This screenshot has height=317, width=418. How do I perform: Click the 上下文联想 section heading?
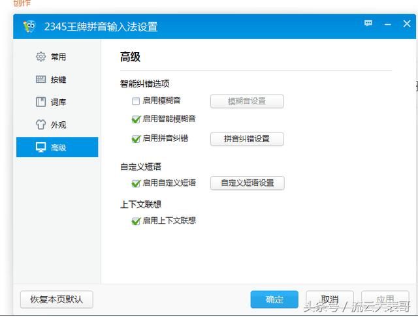pyautogui.click(x=141, y=204)
